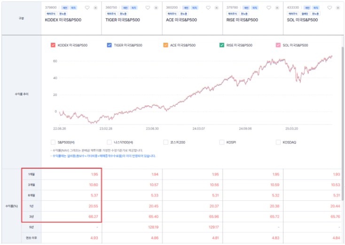
Task: Enable KOSDAQ benchmark checkbox
Action: point(278,142)
